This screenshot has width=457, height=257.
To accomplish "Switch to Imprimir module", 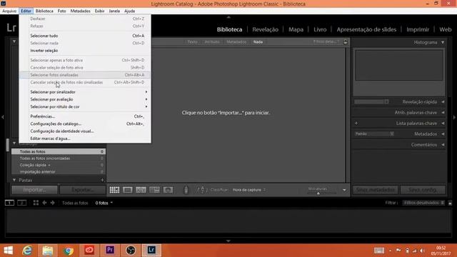I will tap(418, 29).
